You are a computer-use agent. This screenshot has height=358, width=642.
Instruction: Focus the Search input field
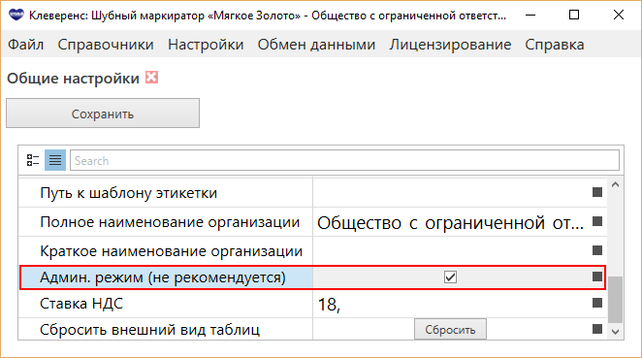(344, 160)
